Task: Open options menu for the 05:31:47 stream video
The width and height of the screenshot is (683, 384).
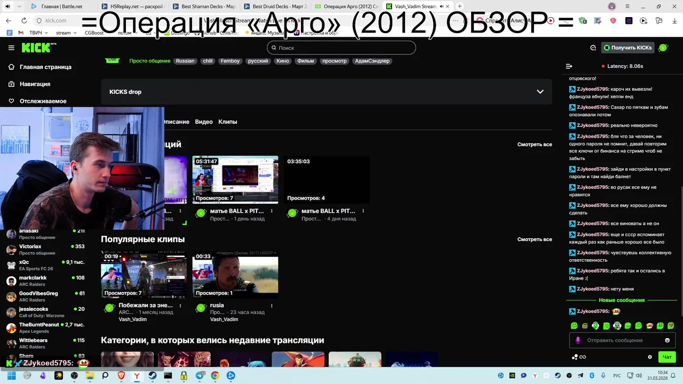Action: (x=272, y=211)
